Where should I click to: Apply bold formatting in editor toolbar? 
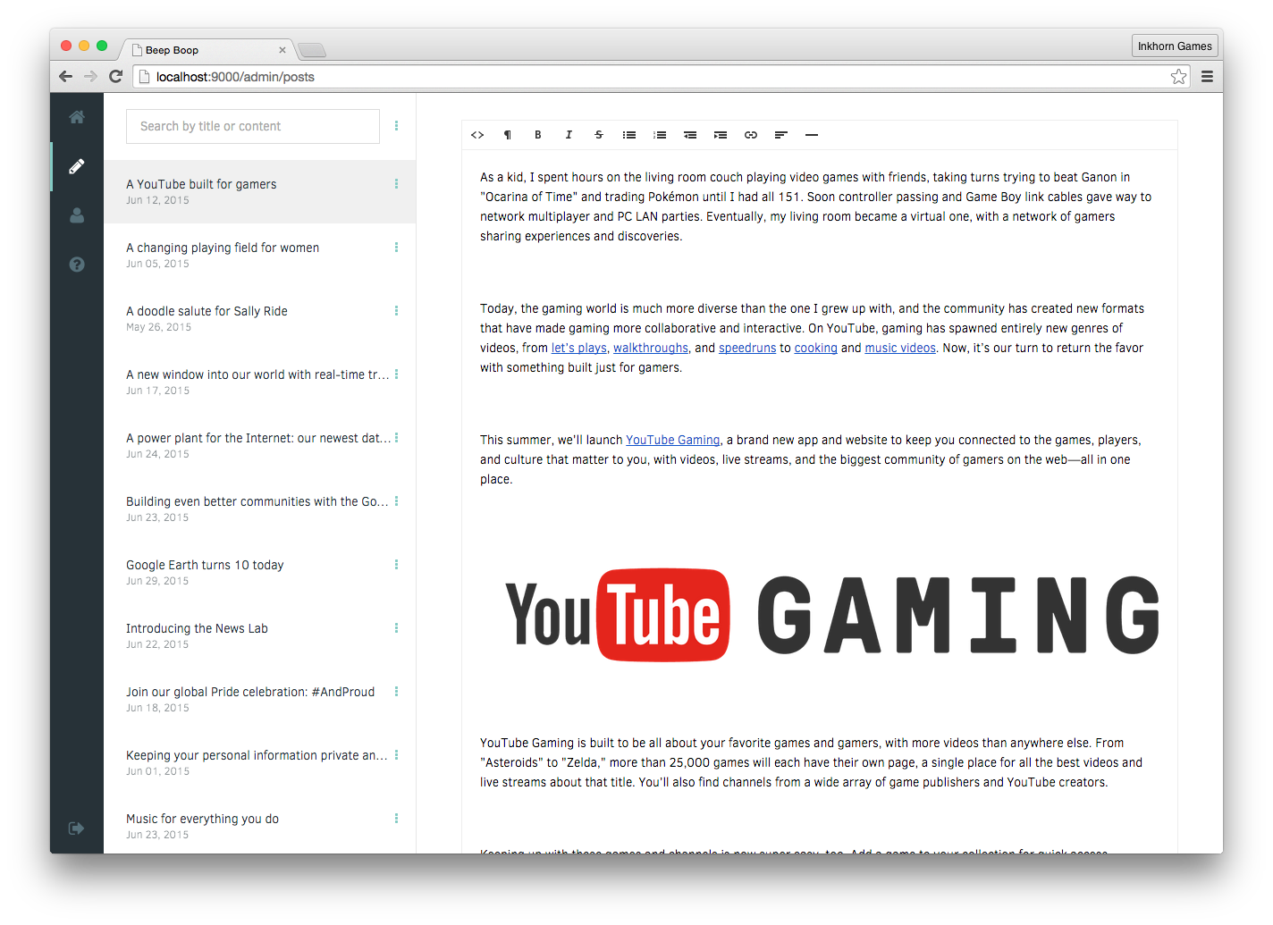tap(538, 135)
